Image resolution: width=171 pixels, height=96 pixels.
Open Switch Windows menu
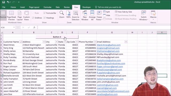click(144, 15)
